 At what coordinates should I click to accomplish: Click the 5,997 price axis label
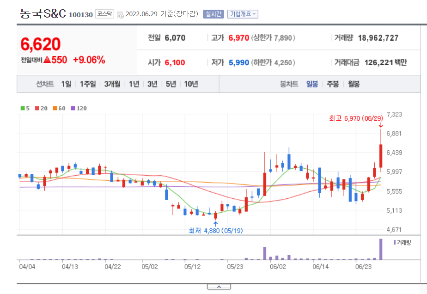coord(394,172)
